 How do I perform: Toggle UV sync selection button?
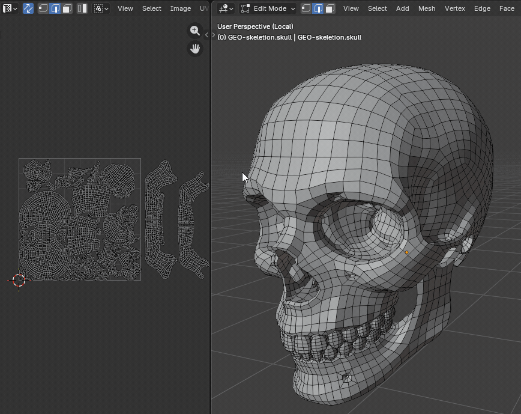[x=28, y=8]
